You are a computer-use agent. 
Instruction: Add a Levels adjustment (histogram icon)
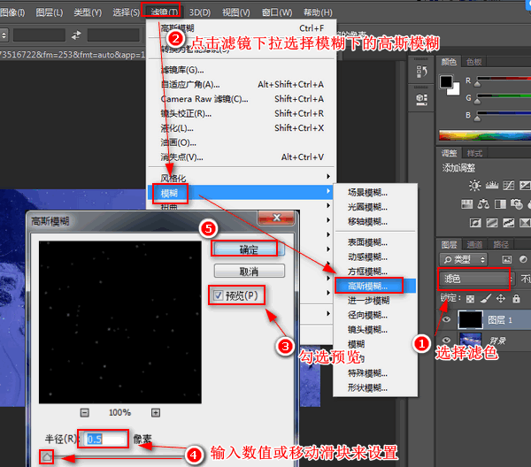click(492, 185)
